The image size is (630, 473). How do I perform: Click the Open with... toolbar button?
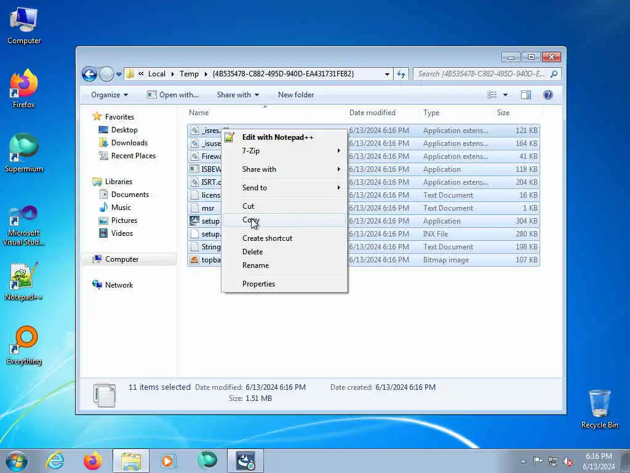[x=173, y=95]
